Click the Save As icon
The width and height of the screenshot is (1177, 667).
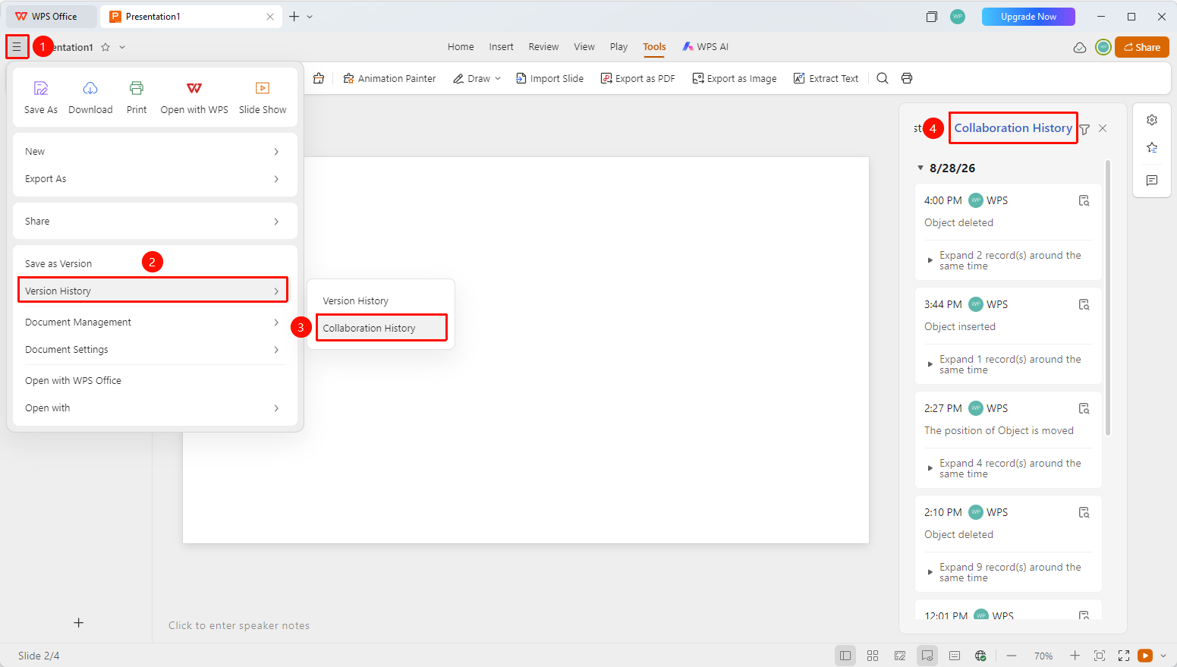pos(41,89)
